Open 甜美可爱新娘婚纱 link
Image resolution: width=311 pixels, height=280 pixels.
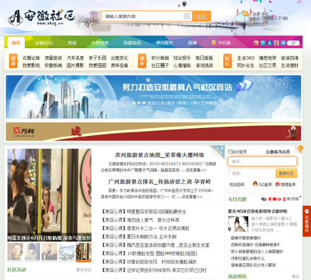(246, 238)
